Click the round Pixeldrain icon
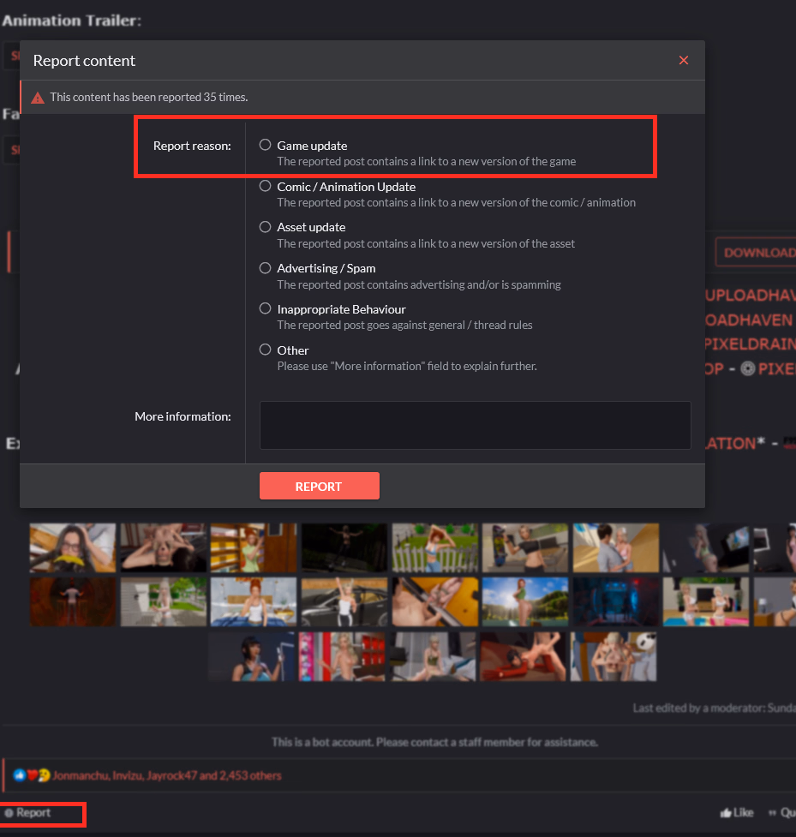 pyautogui.click(x=747, y=369)
